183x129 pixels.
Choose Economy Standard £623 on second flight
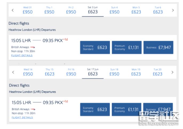(95, 109)
